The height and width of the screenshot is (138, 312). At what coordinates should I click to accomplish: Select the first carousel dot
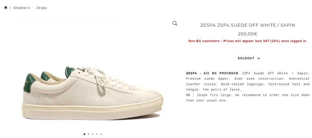pos(84,134)
